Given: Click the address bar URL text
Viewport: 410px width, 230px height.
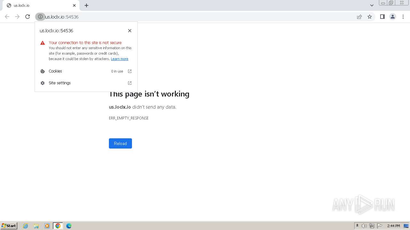Looking at the screenshot, I should pos(62,17).
